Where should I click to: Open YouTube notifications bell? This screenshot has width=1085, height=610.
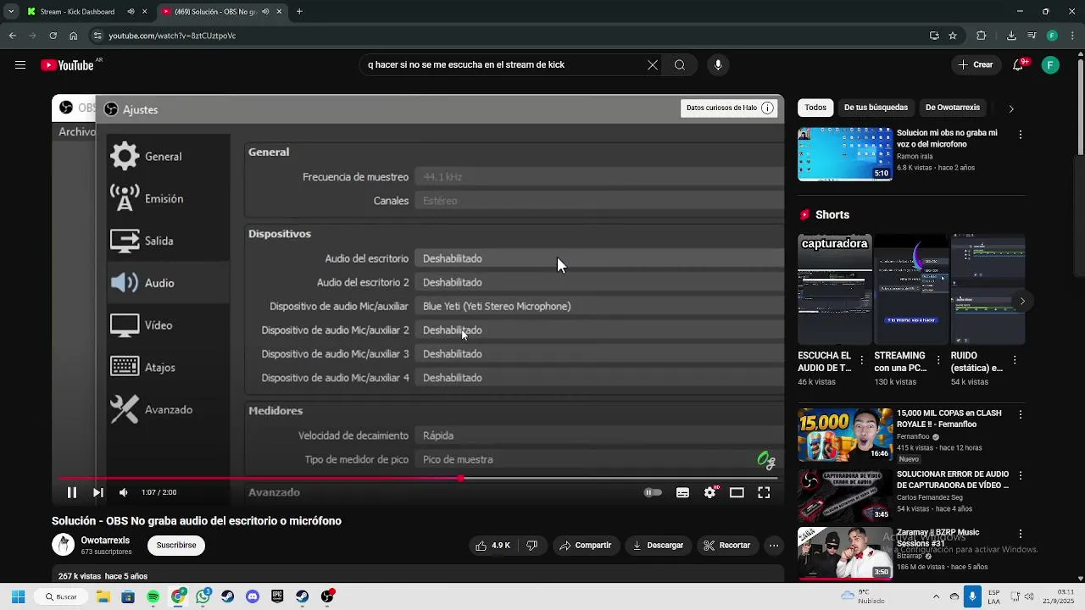tap(1019, 65)
